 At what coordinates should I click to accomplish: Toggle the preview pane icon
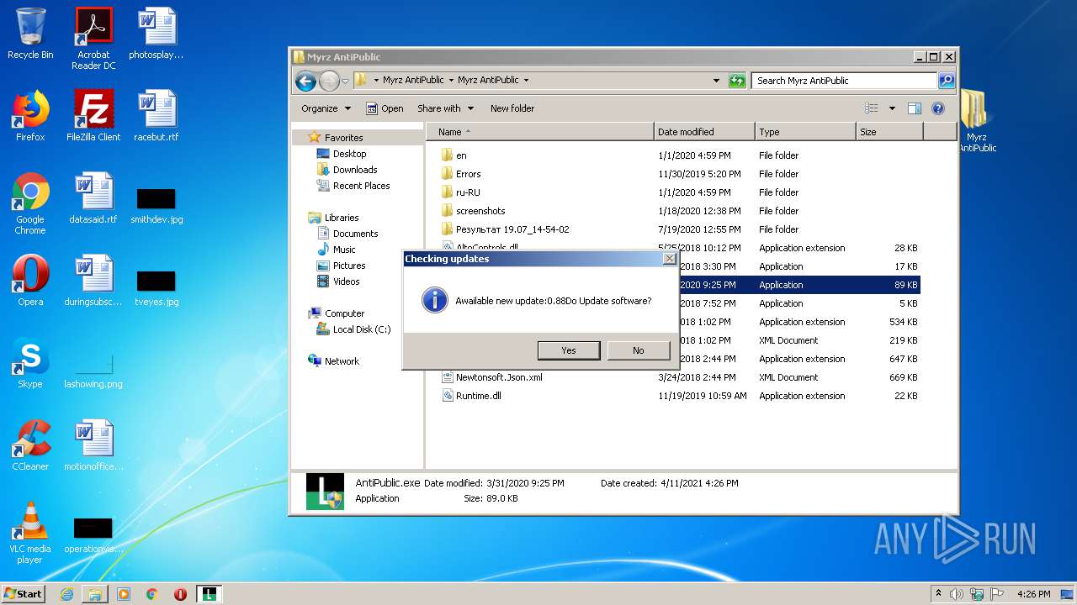pos(915,108)
